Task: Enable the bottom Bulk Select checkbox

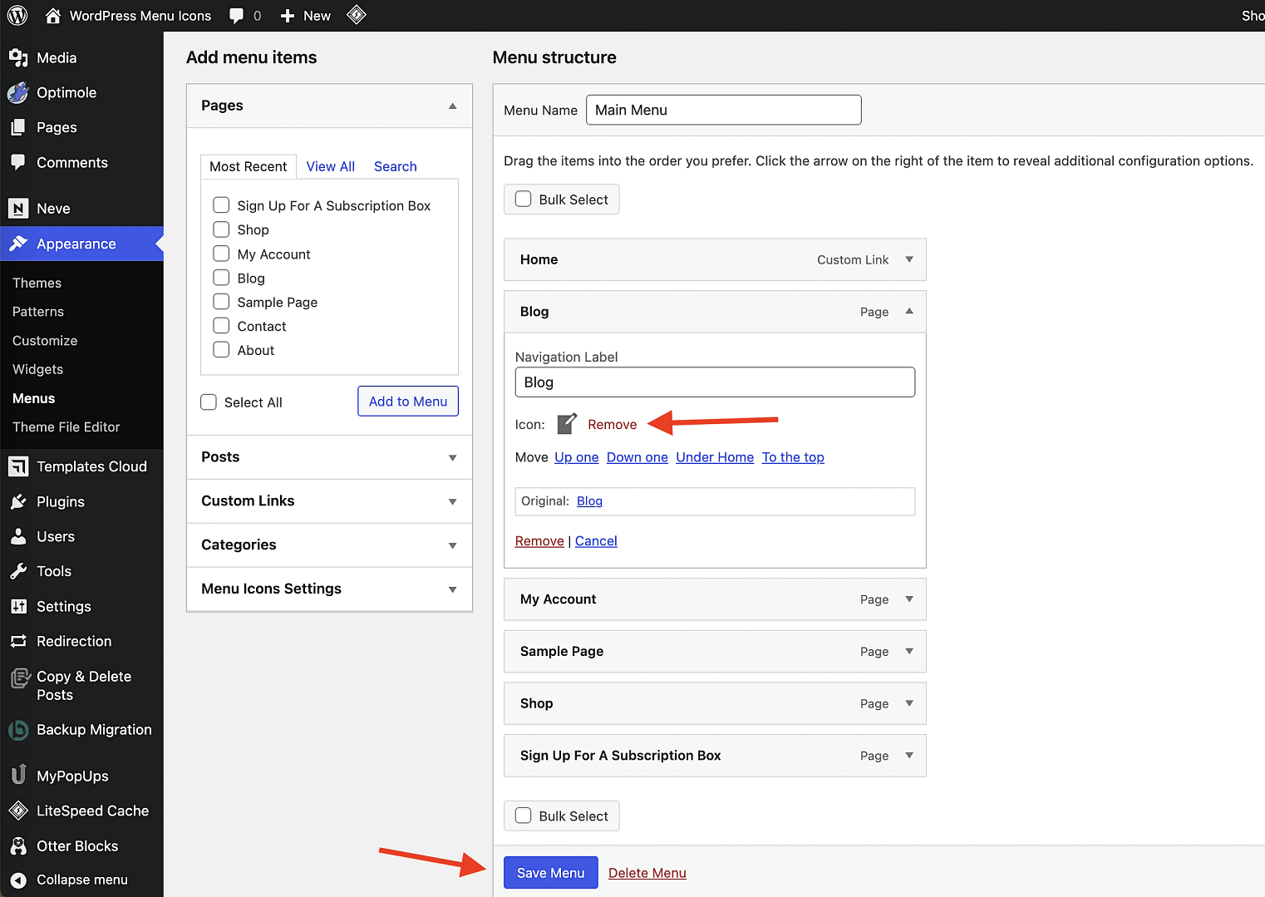Action: (x=523, y=816)
